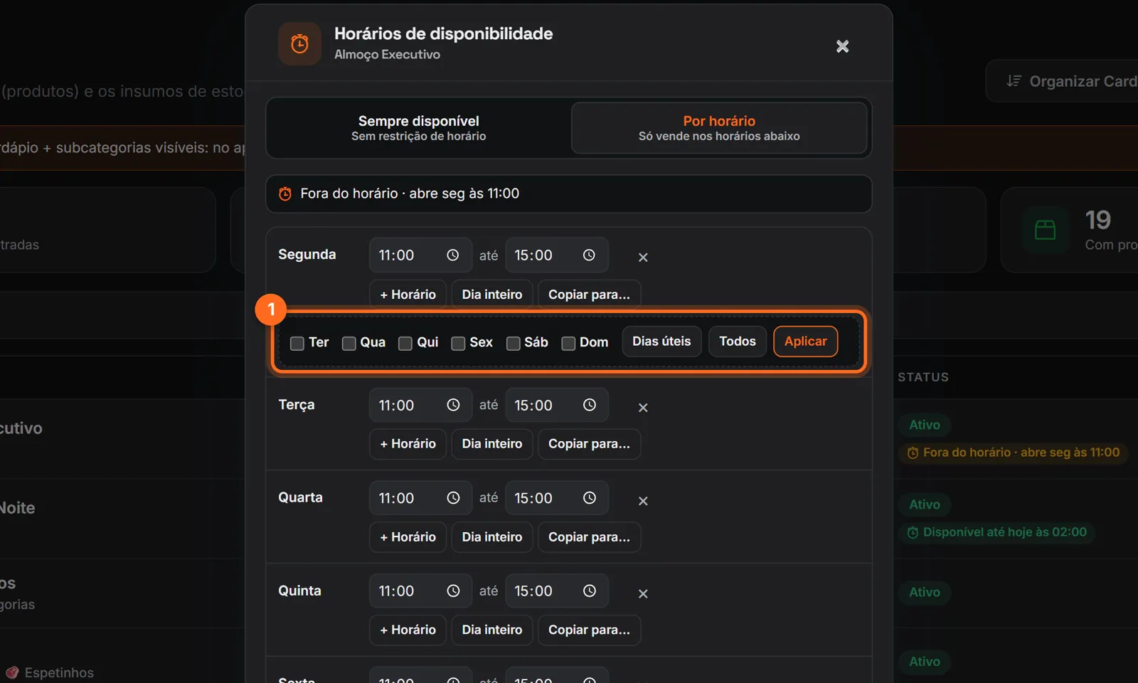Image resolution: width=1138 pixels, height=683 pixels.
Task: Switch to Sempre disponível mode
Action: click(418, 128)
